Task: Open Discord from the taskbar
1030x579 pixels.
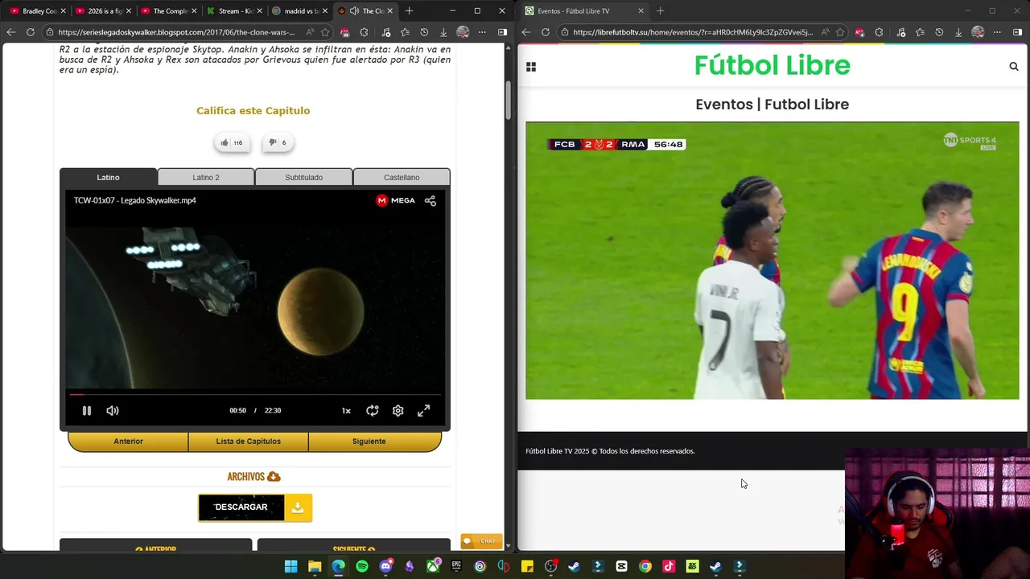Action: (x=386, y=566)
